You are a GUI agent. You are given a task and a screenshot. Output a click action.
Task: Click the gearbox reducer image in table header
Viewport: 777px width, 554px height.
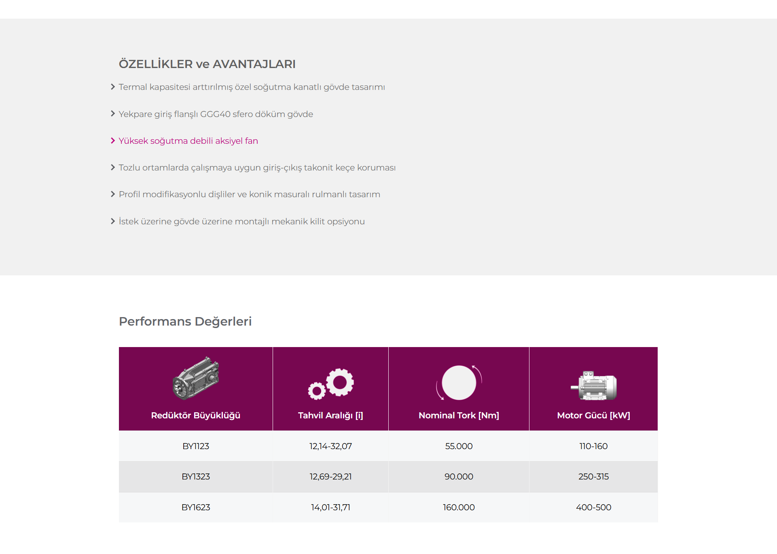pos(196,378)
